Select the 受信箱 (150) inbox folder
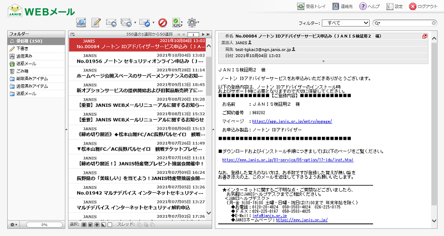Screen dimensions: 444x236 36,41
